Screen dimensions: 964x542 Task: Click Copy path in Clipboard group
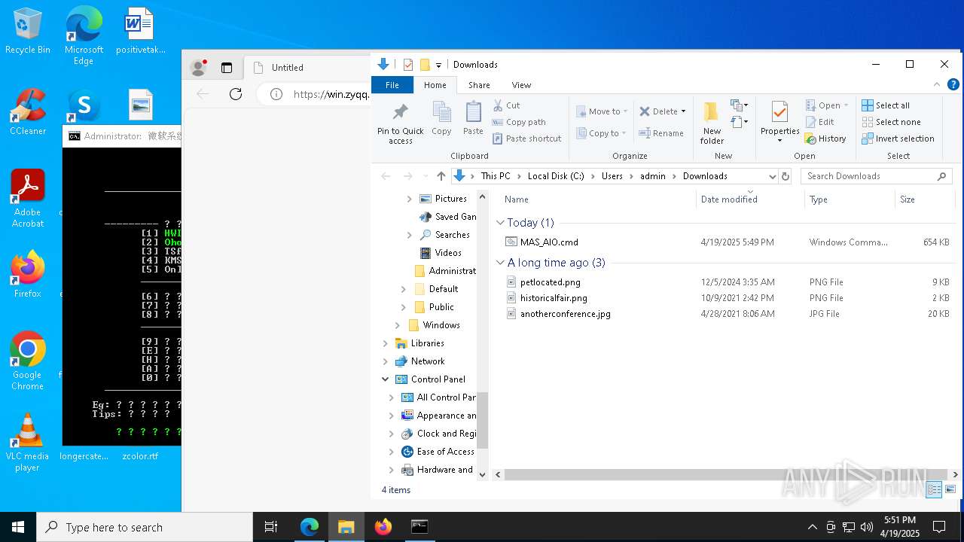(519, 122)
